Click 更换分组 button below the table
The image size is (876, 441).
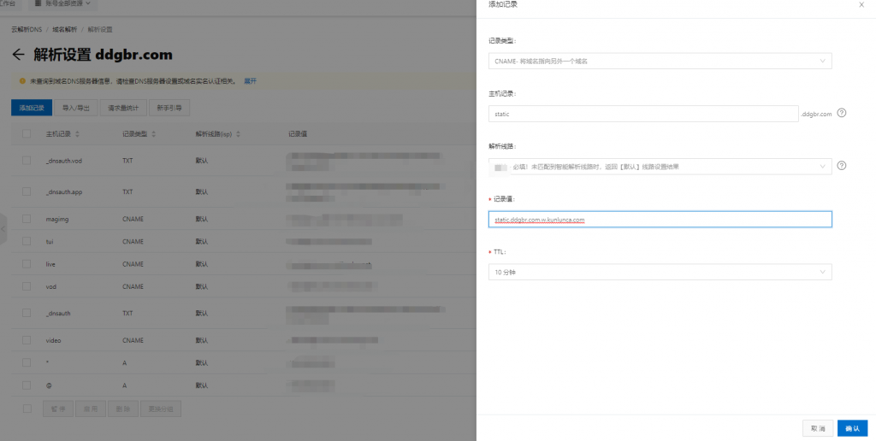pos(161,409)
